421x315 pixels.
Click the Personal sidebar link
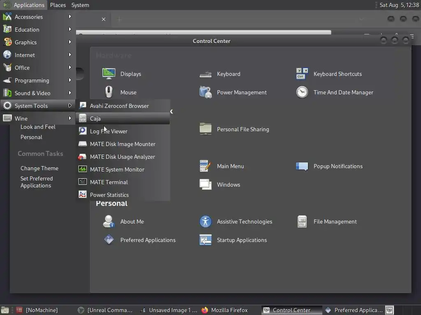coord(31,137)
